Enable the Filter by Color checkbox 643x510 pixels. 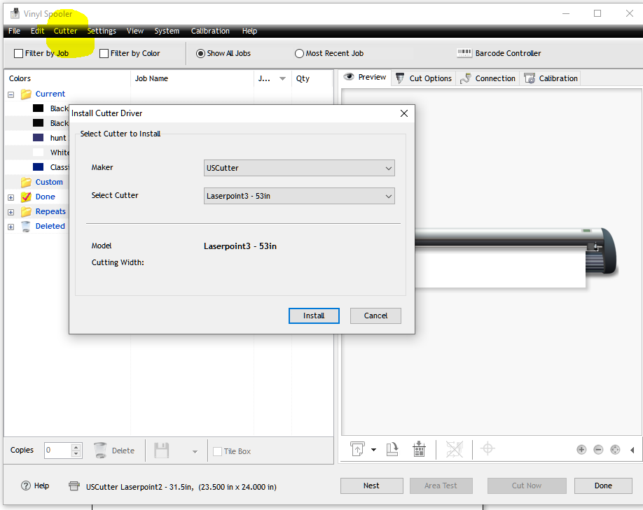(104, 53)
